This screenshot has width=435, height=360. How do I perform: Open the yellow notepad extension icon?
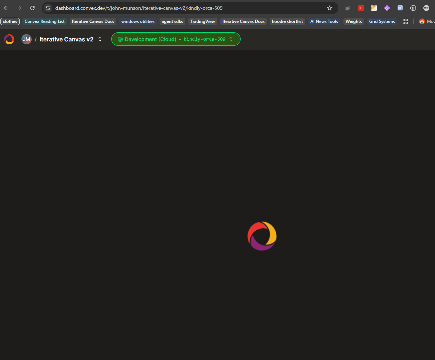point(374,8)
